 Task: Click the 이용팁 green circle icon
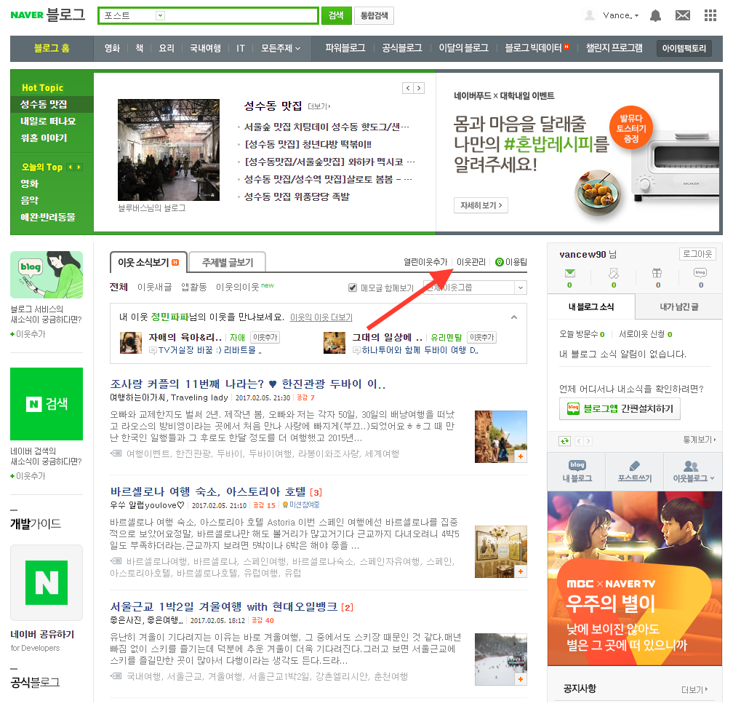500,262
